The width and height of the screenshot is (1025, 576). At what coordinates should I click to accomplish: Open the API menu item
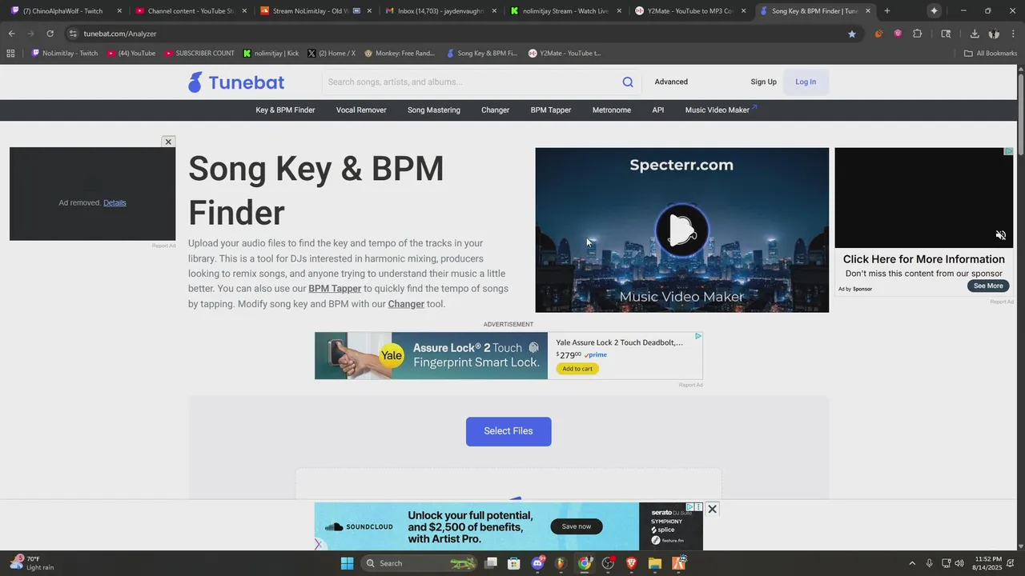[x=658, y=110]
